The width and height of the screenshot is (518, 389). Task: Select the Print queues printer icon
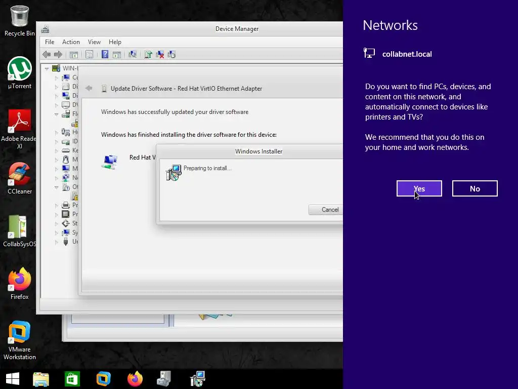66,205
